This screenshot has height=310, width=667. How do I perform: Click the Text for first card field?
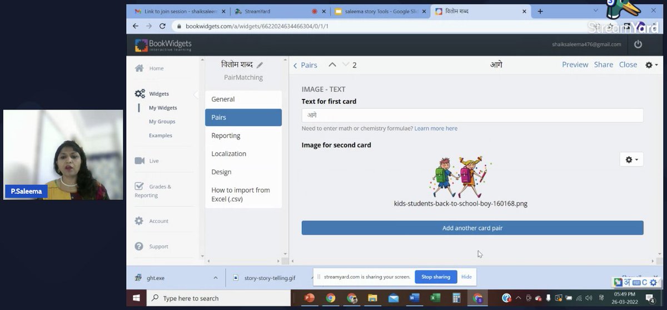472,116
